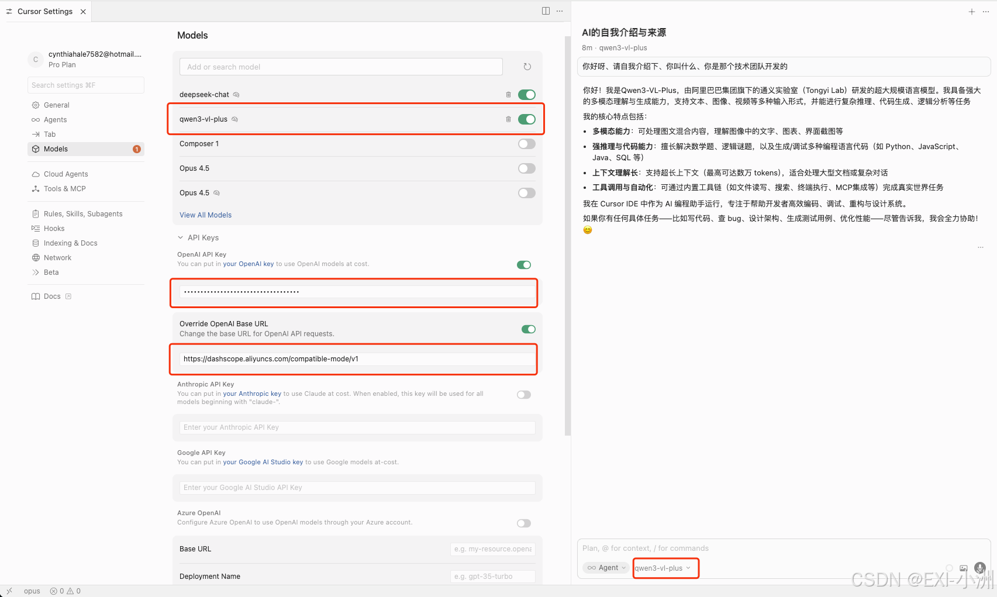The width and height of the screenshot is (997, 597).
Task: Click context usage circle indicator
Action: click(x=949, y=568)
